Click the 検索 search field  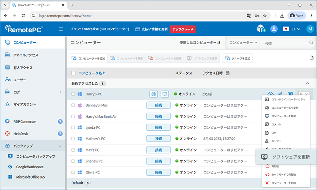pos(286,43)
